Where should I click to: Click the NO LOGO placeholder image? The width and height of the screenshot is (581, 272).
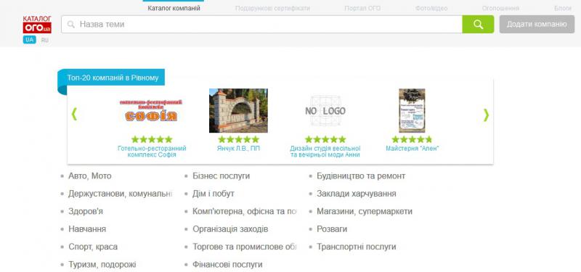tap(325, 111)
